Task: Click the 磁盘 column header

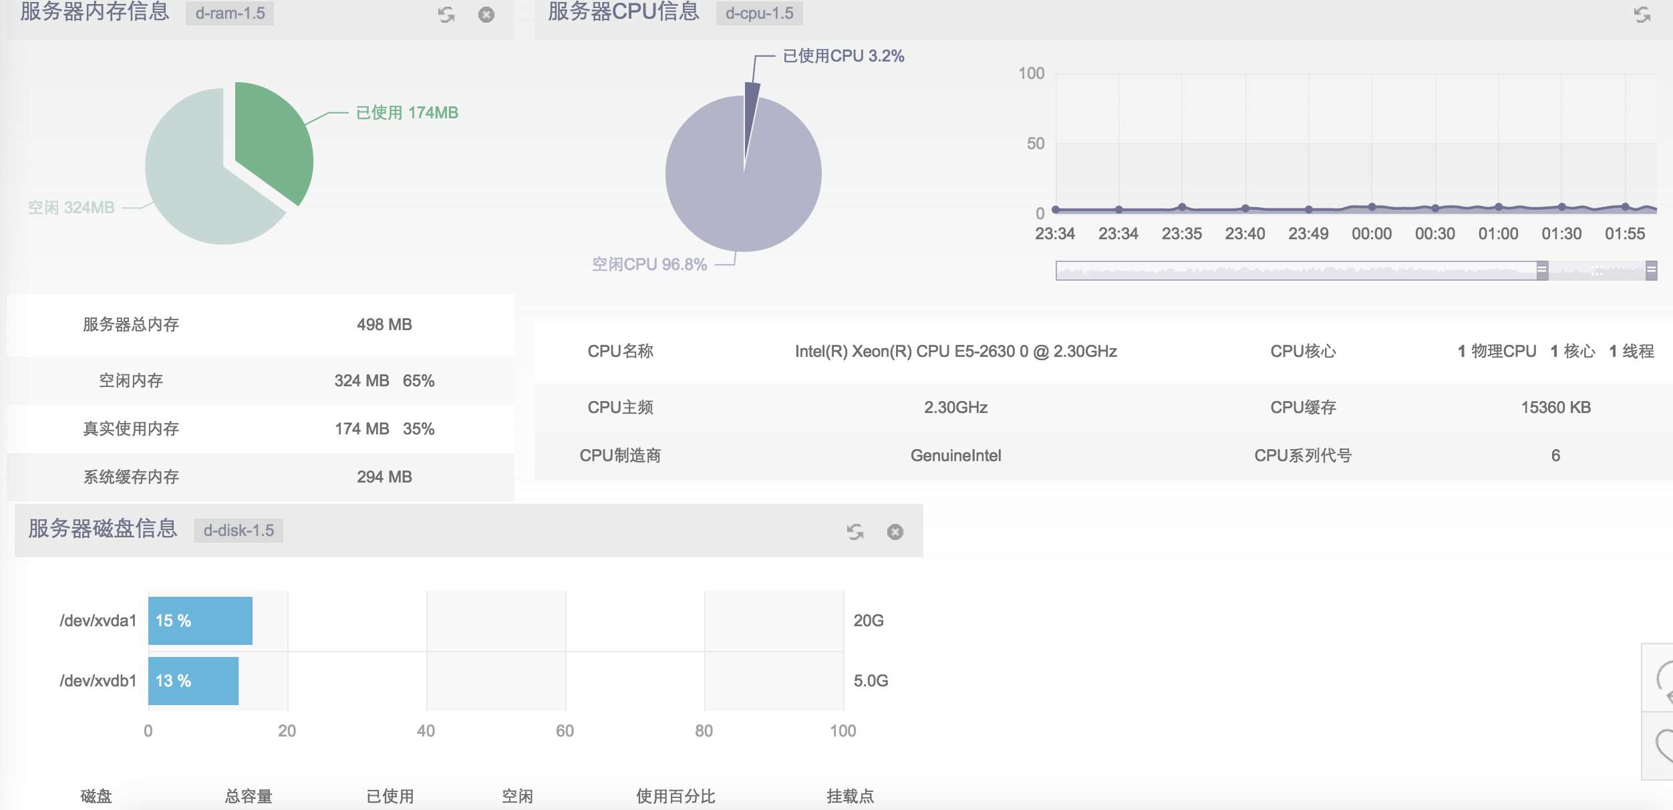Action: click(96, 796)
